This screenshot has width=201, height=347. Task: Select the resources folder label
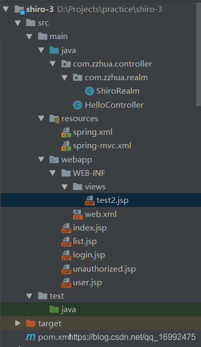pyautogui.click(x=80, y=119)
